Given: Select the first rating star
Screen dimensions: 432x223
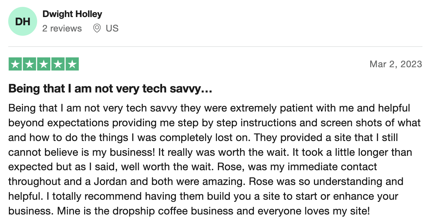Looking at the screenshot, I should click(15, 64).
